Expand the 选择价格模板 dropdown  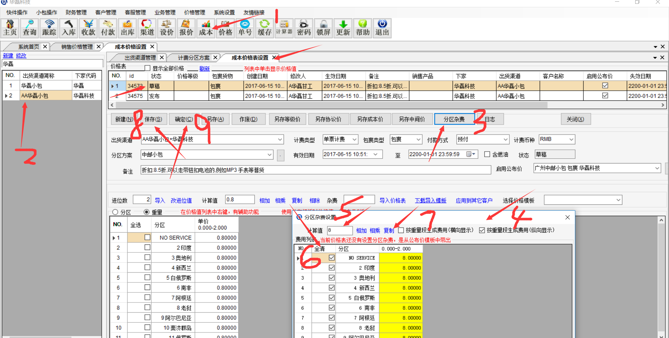[618, 200]
